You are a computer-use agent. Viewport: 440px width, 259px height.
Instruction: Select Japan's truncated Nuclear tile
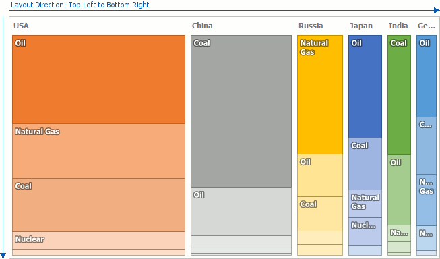click(x=365, y=231)
